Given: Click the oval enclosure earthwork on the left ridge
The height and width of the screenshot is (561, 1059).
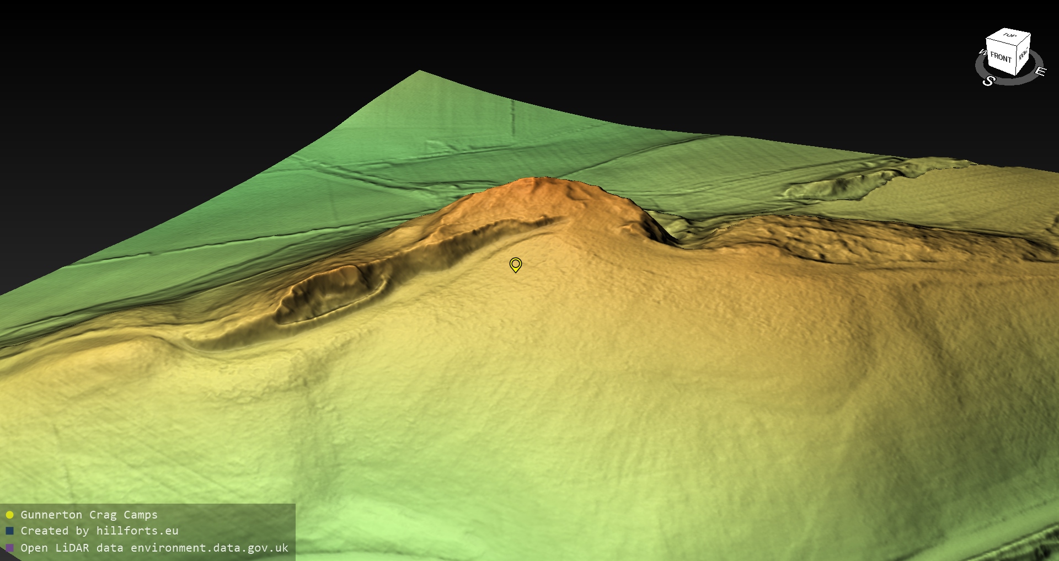Looking at the screenshot, I should pos(331,292).
